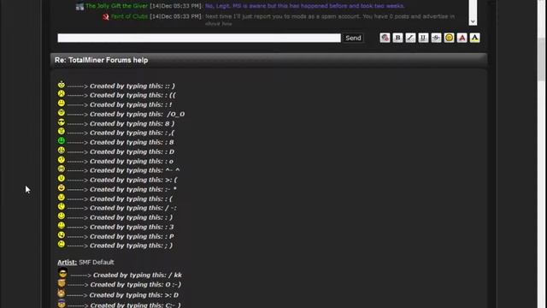547x308 pixels.
Task: Click the smiley created by typing : !
Action: tap(62, 103)
